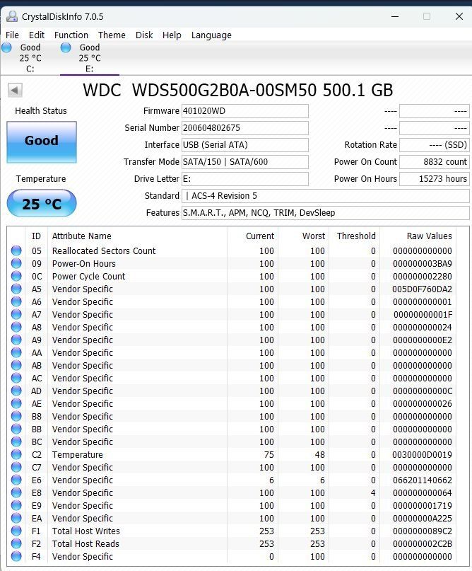
Task: Click the Raw Values column header
Action: point(418,236)
